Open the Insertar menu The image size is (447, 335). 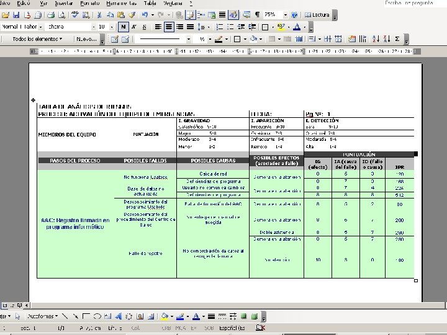click(63, 4)
